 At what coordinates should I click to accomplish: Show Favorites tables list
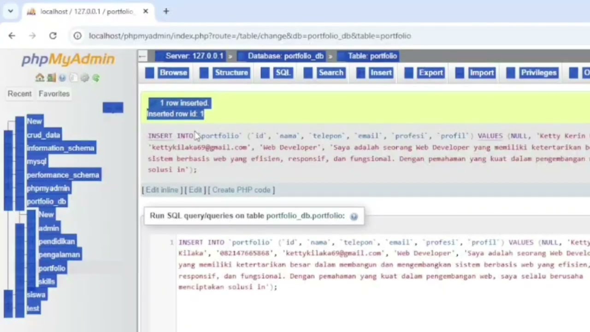(54, 94)
